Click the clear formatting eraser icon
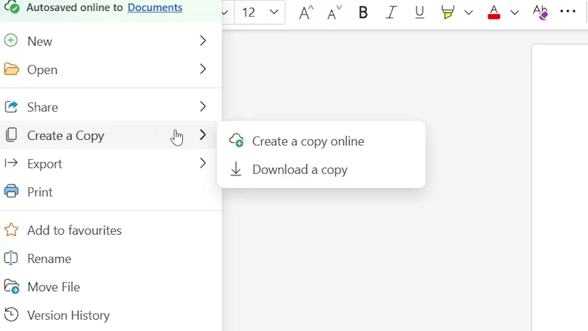The image size is (588, 331). coord(541,12)
